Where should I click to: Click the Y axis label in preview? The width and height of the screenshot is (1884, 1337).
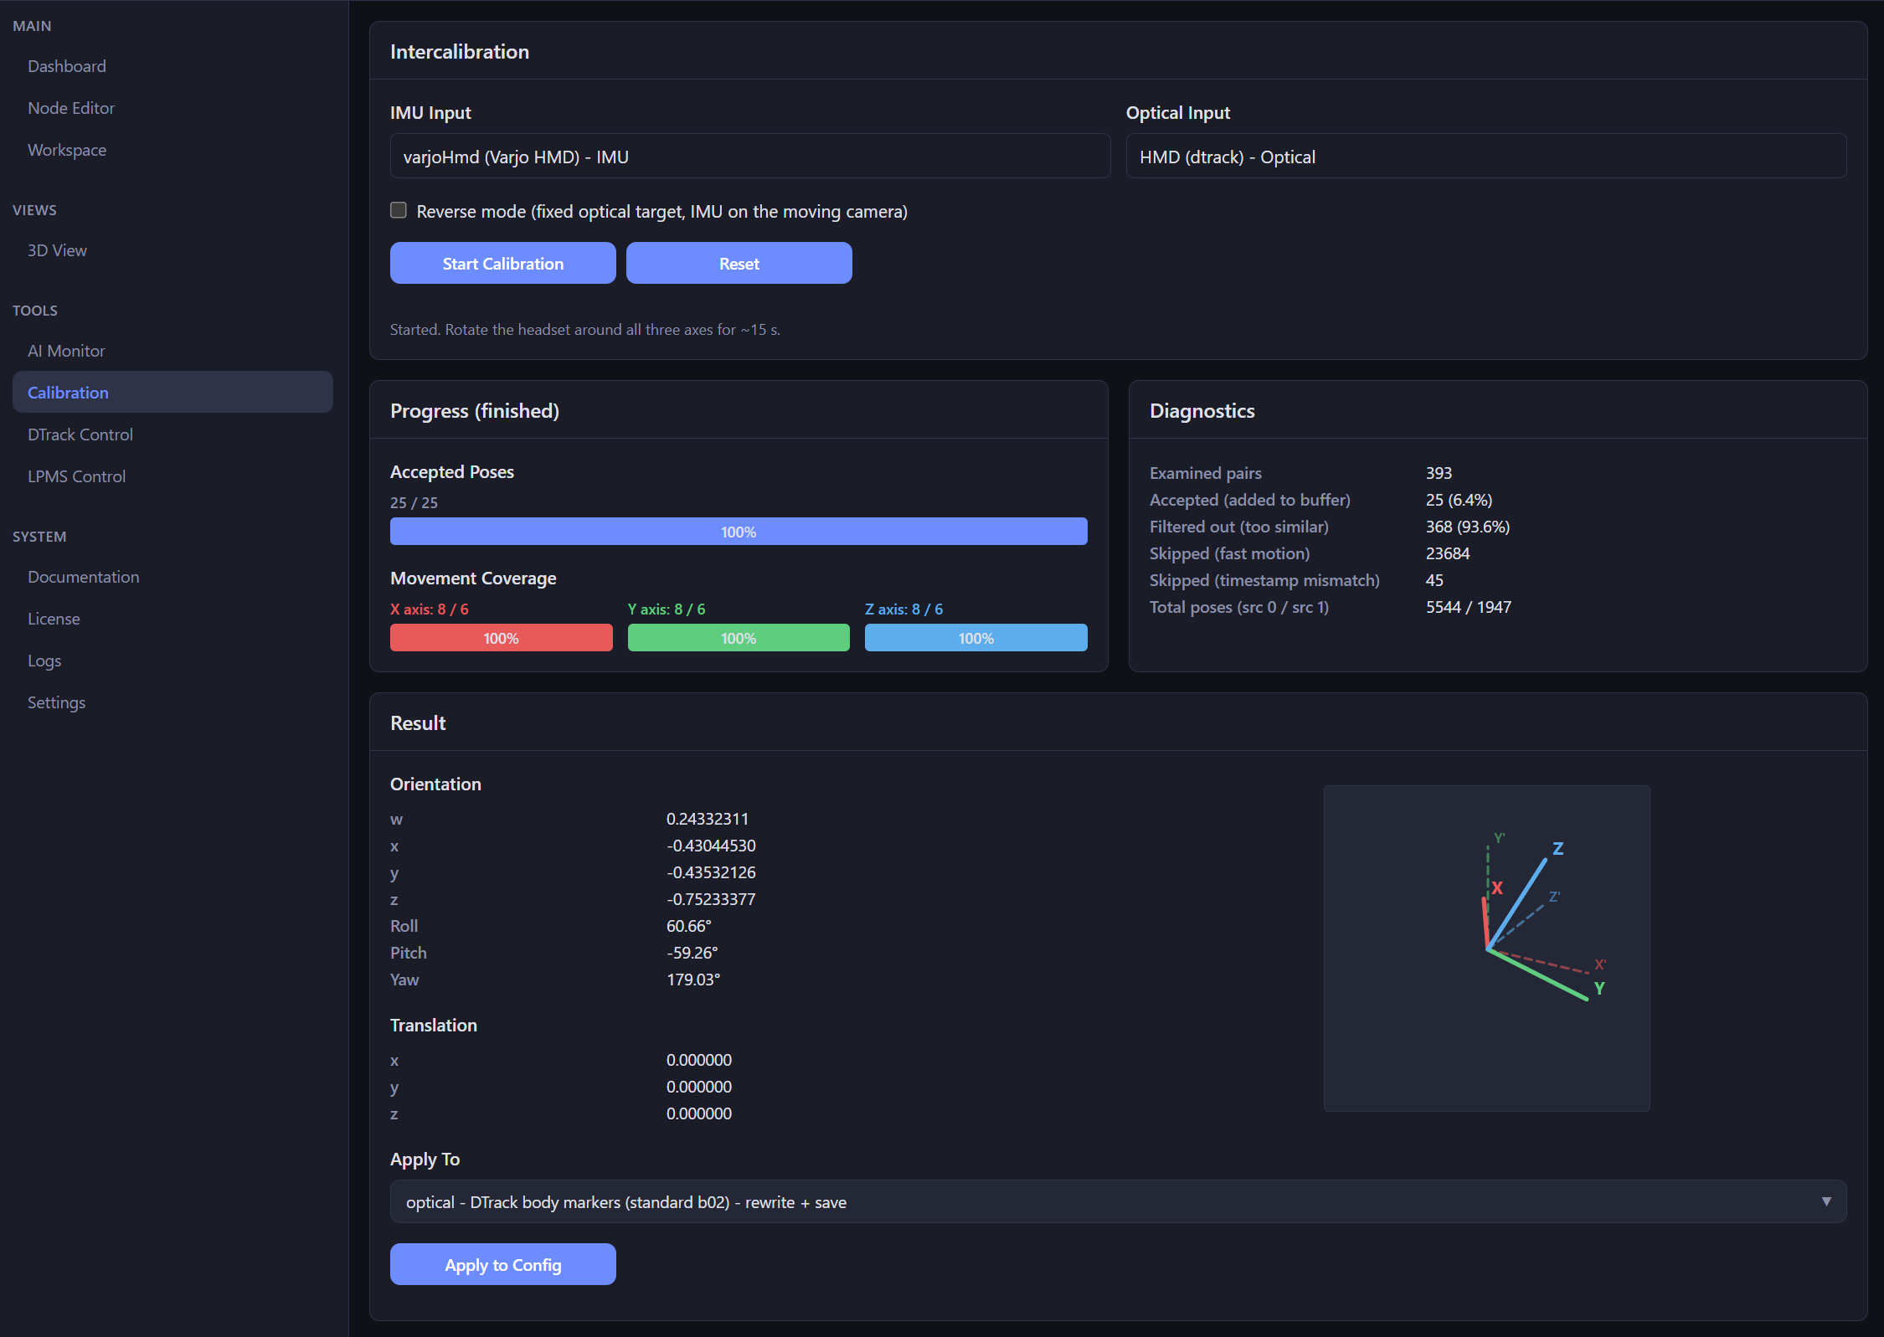1599,988
